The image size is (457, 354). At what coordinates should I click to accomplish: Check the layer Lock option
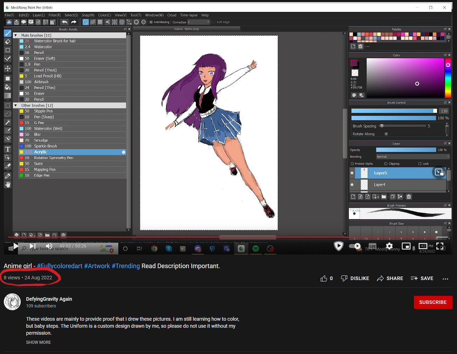[x=420, y=164]
